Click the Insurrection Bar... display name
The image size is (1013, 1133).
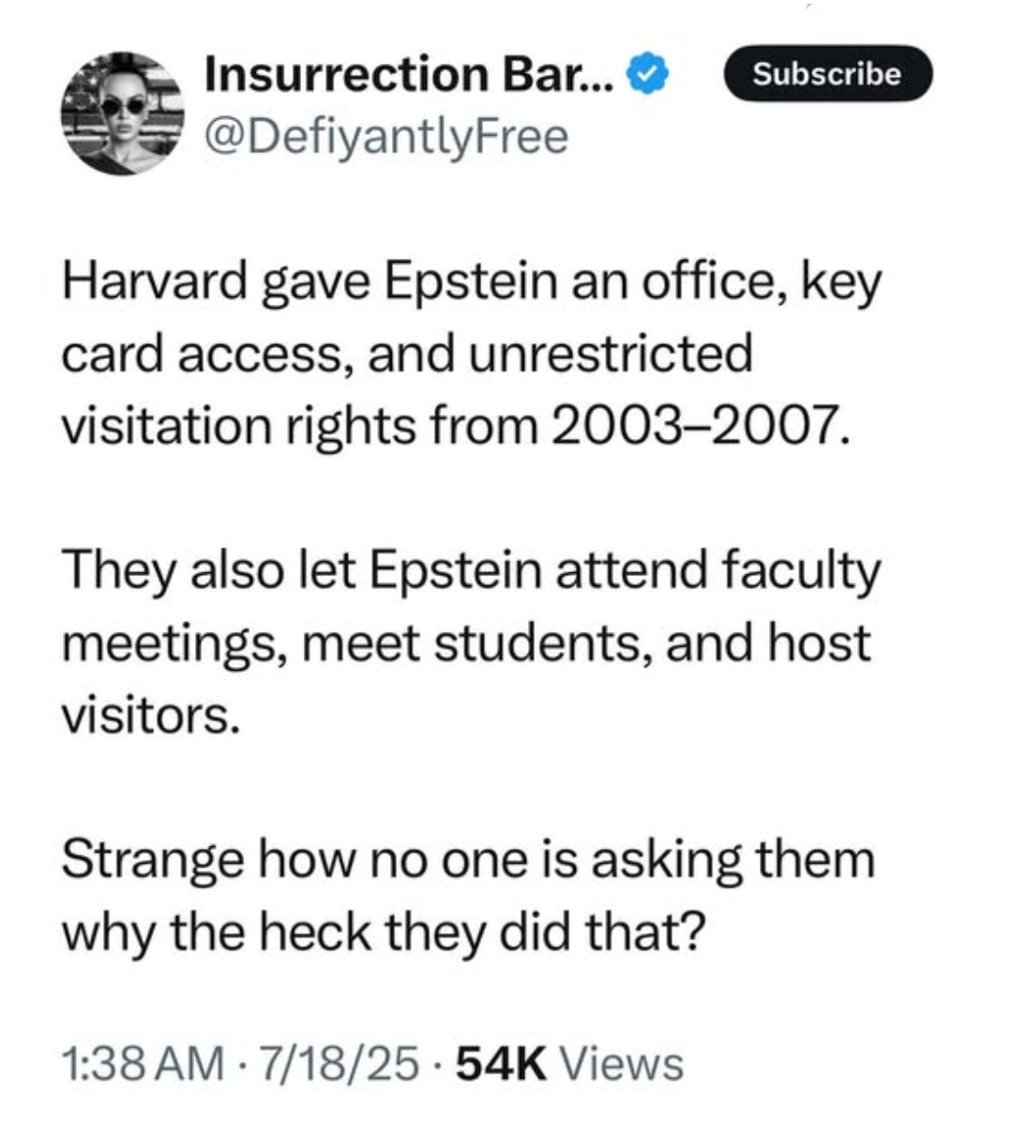click(411, 74)
